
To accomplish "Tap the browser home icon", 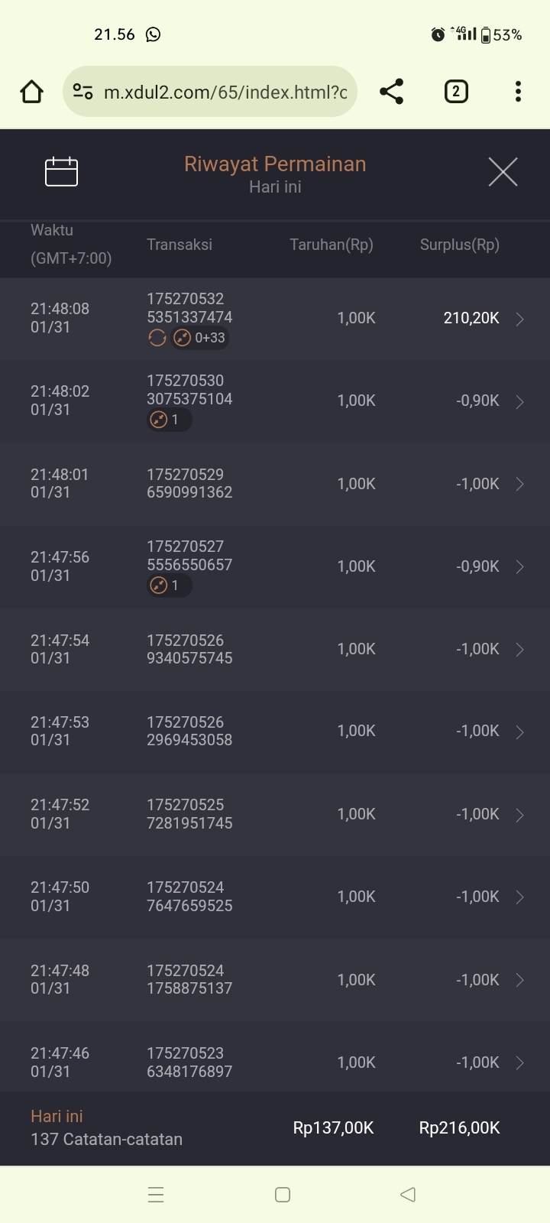I will [x=31, y=92].
